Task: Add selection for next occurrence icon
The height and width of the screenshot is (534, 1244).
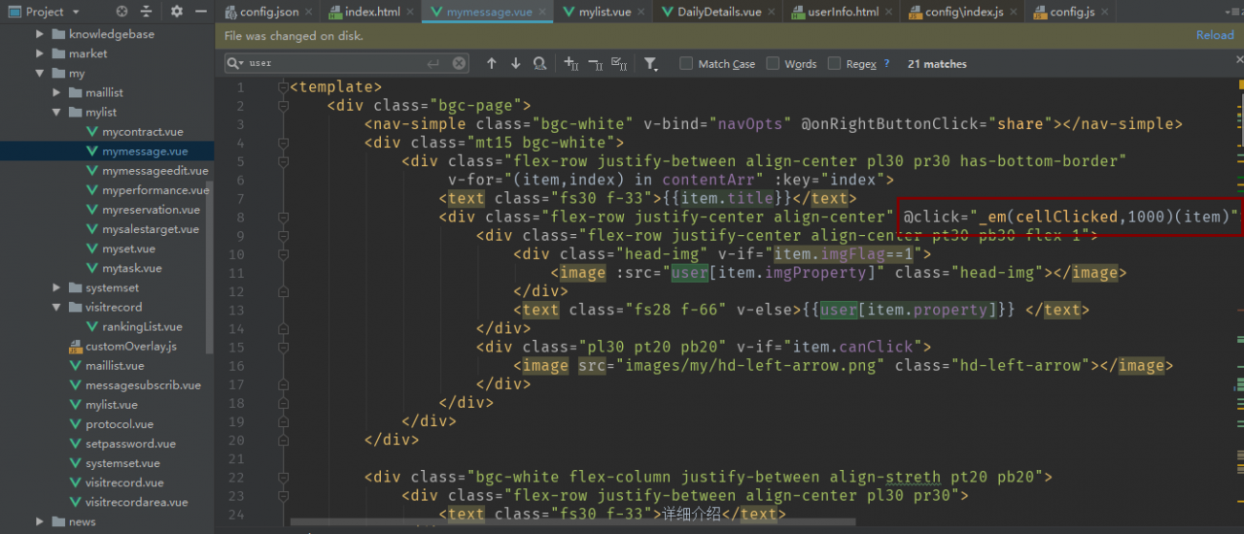Action: (571, 63)
